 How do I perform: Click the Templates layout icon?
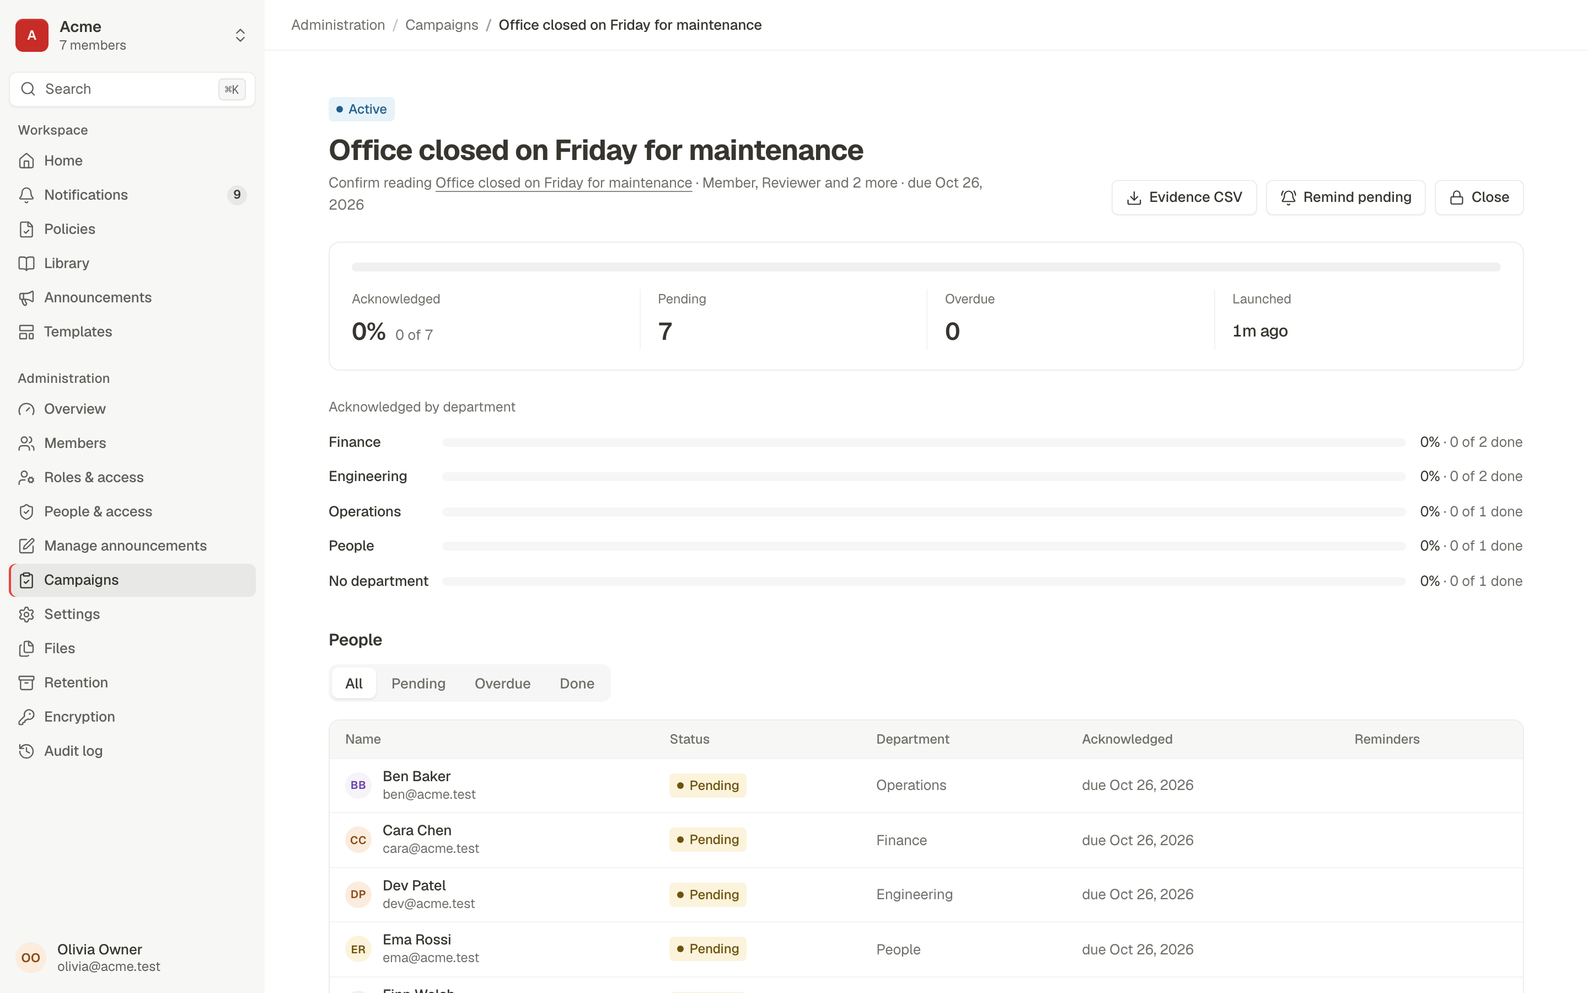(x=26, y=332)
